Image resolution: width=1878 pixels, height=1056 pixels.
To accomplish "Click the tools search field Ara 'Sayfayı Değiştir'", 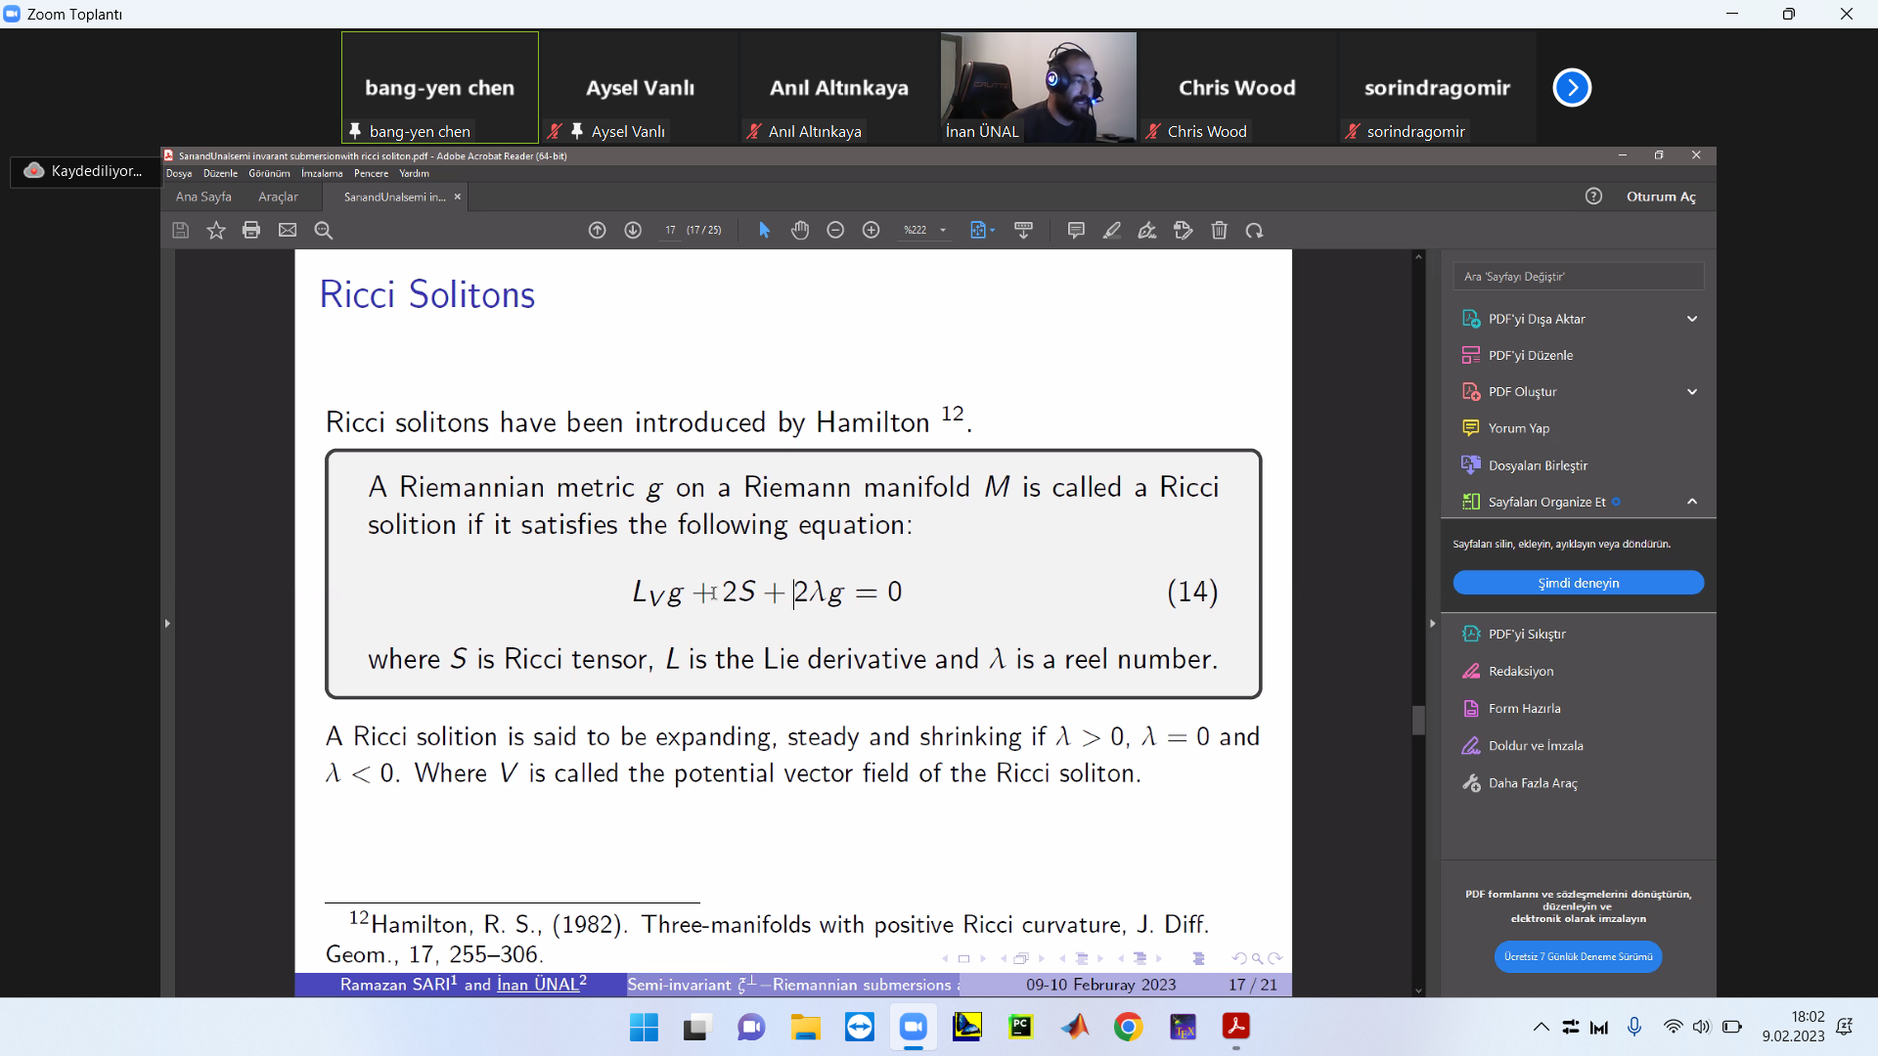I will coord(1579,277).
